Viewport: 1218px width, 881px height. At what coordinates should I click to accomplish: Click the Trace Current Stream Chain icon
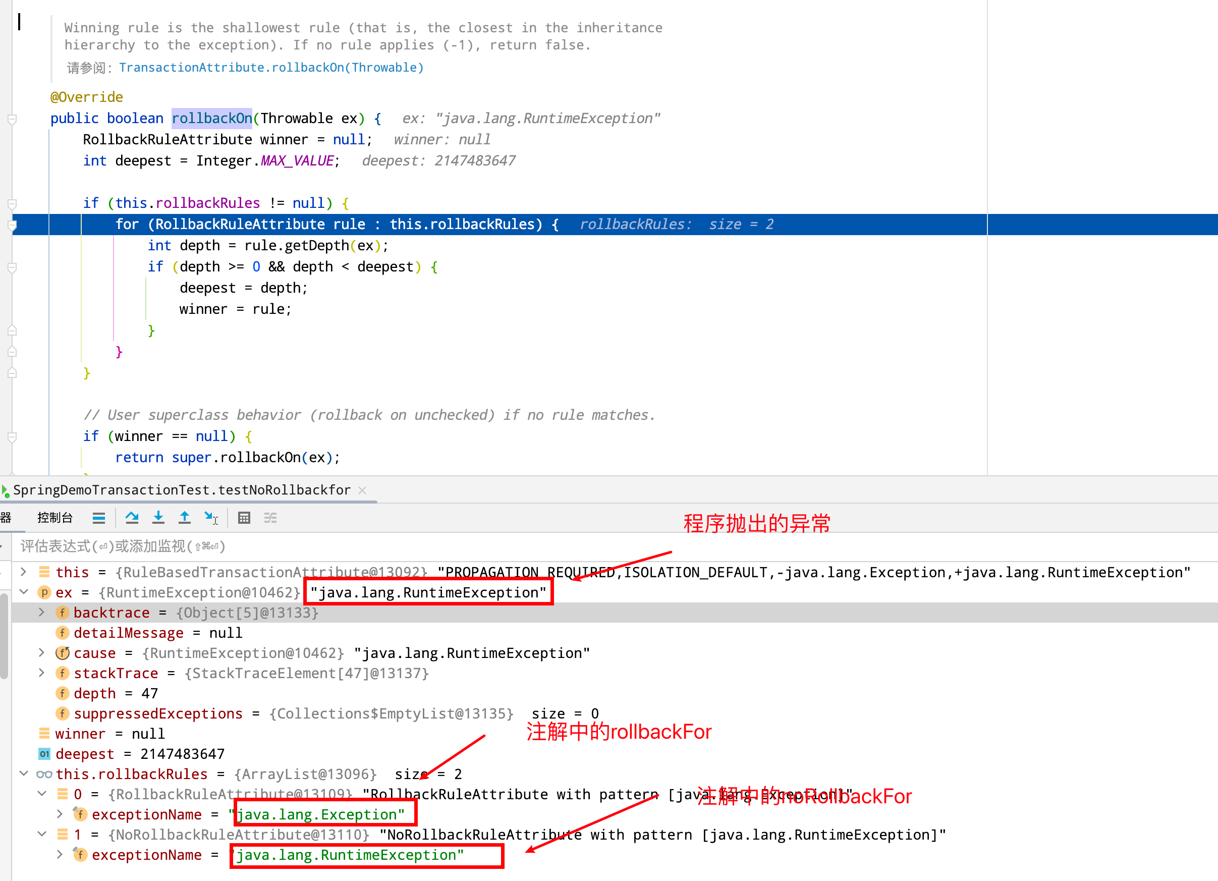click(x=270, y=518)
